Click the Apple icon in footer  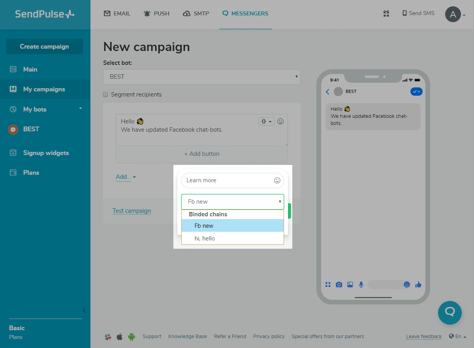click(x=120, y=337)
